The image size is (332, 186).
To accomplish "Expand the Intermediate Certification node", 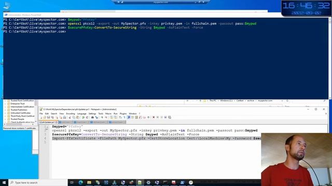I will coord(5,107).
